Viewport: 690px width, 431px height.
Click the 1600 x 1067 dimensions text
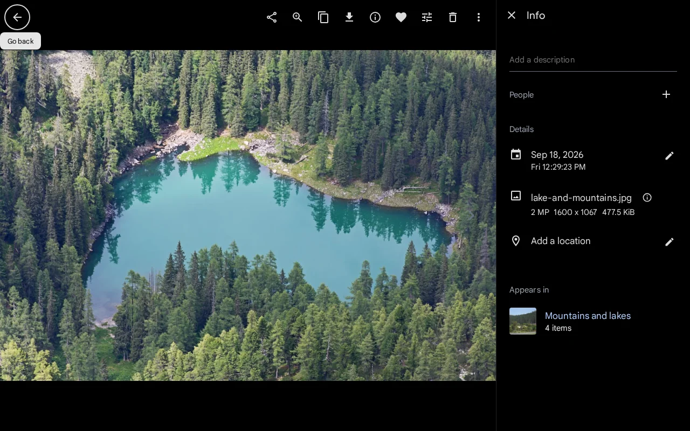pyautogui.click(x=575, y=212)
